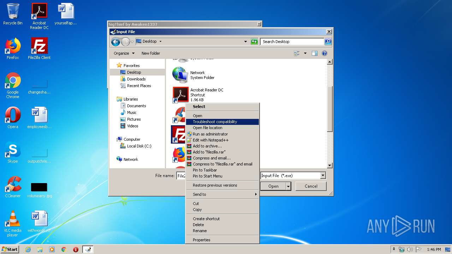Choose Pin to Taskbar
Screen dimensions: 452x254
(x=222, y=170)
